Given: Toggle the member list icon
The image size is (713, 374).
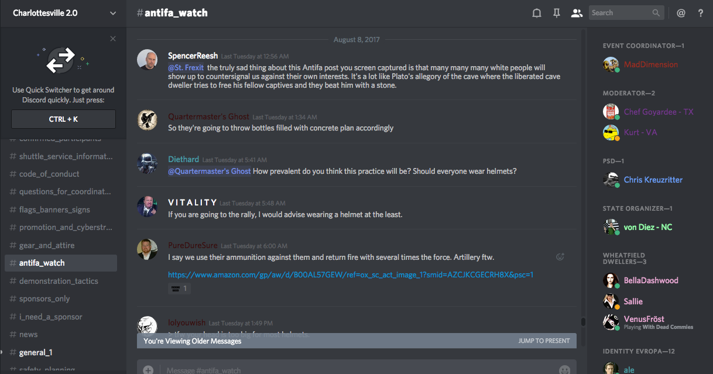Looking at the screenshot, I should pyautogui.click(x=577, y=13).
